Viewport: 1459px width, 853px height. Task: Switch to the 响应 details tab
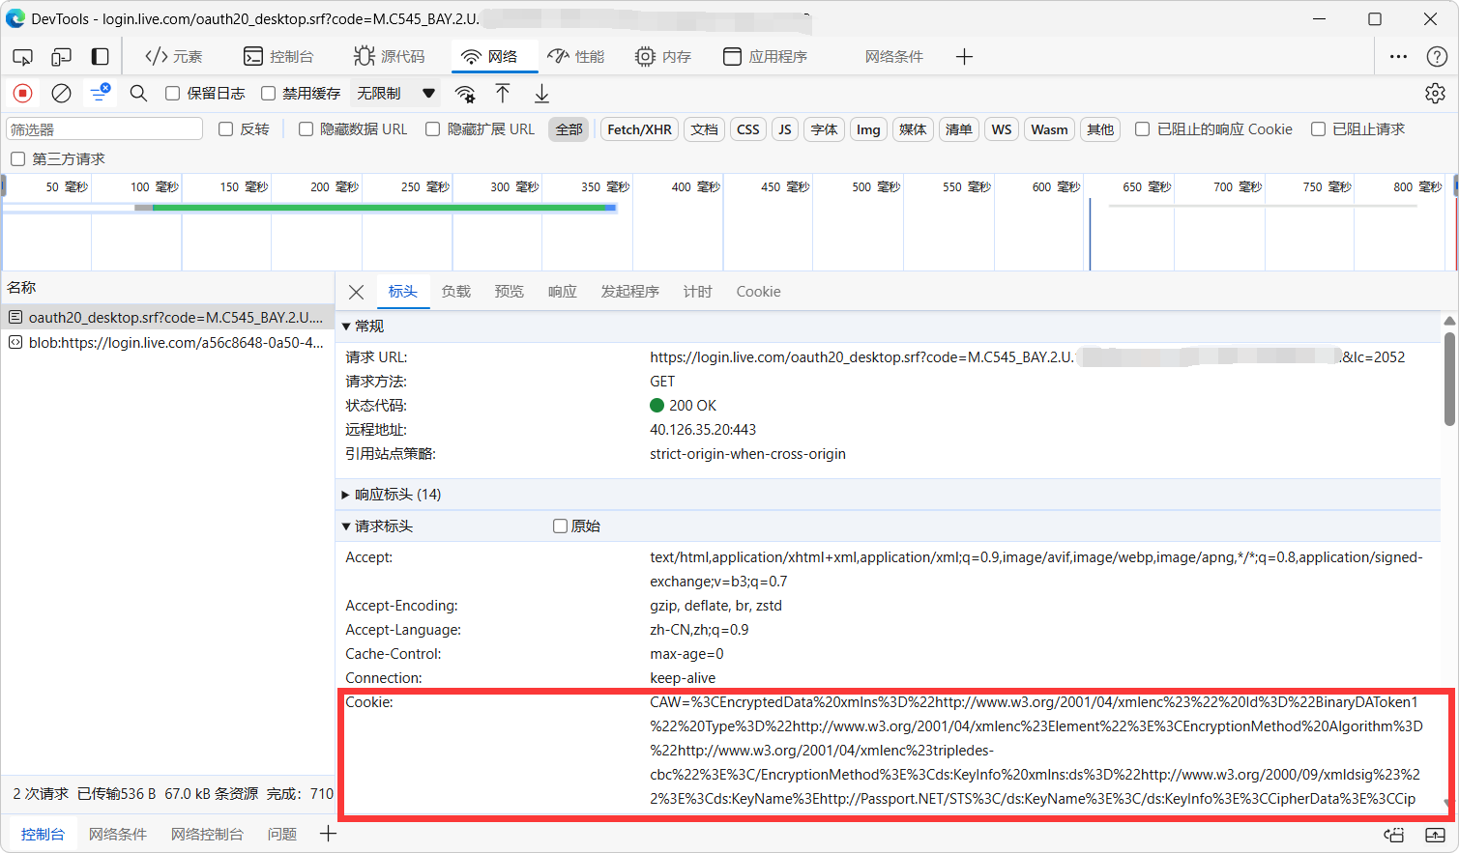pos(562,292)
